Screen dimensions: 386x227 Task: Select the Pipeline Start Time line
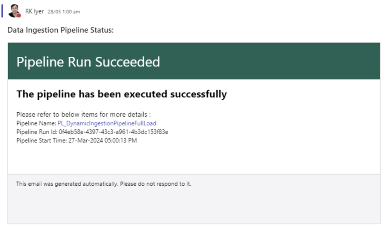pos(77,141)
